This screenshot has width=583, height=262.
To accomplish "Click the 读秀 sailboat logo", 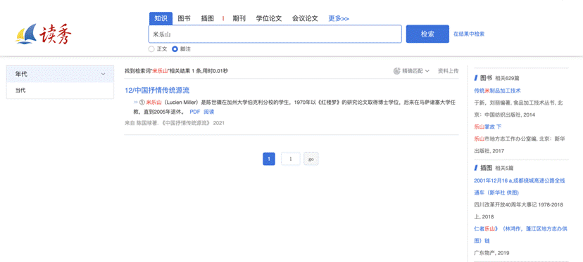I will [44, 34].
